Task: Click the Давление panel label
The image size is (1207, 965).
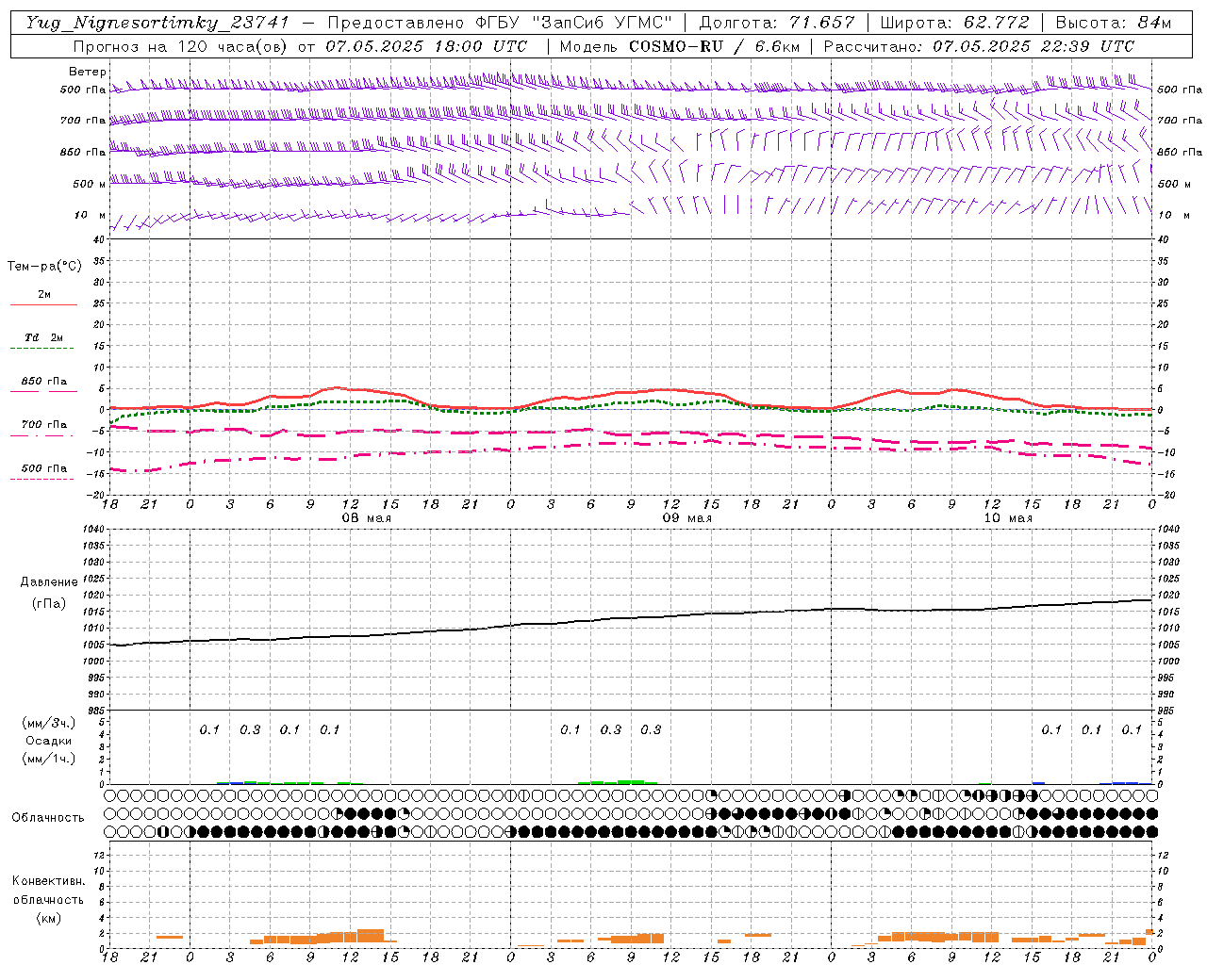Action: [48, 582]
